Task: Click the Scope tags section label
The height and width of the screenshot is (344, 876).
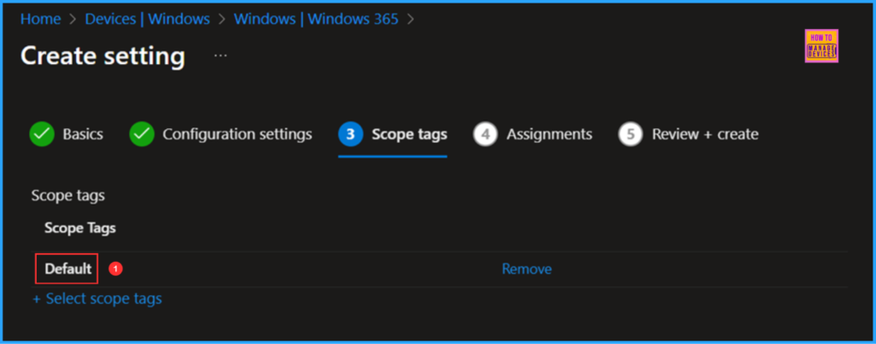Action: (68, 195)
